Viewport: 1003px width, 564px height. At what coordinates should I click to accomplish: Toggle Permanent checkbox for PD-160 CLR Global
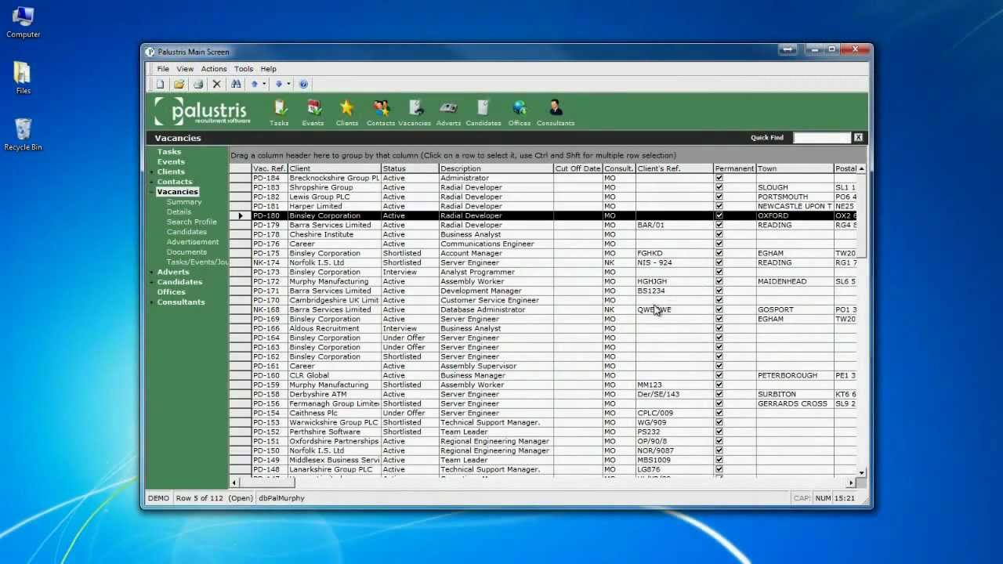(x=719, y=375)
